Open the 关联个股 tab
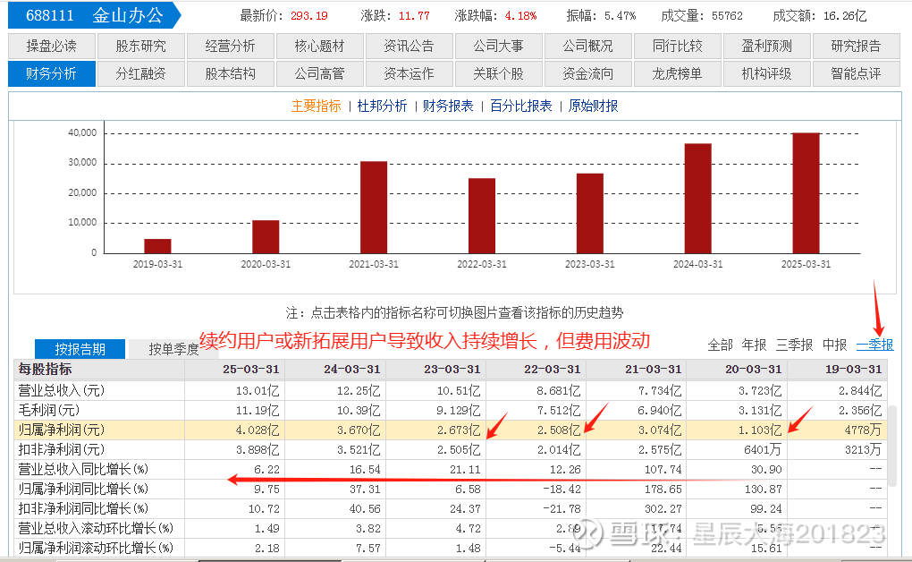The image size is (912, 562). pyautogui.click(x=498, y=74)
